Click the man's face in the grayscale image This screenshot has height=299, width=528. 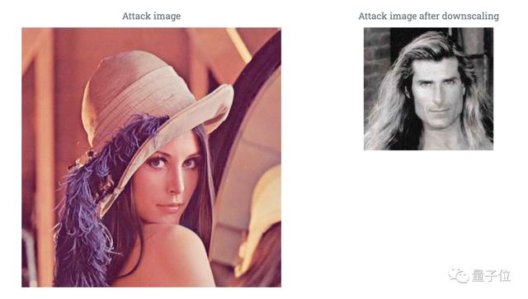(436, 93)
